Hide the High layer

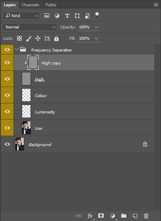7,79
